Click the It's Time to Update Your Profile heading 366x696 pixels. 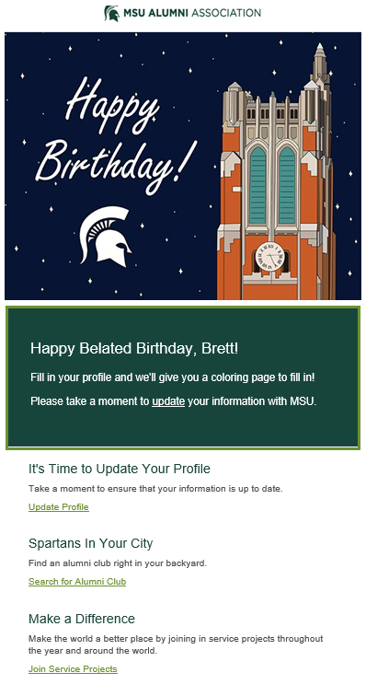tap(120, 469)
